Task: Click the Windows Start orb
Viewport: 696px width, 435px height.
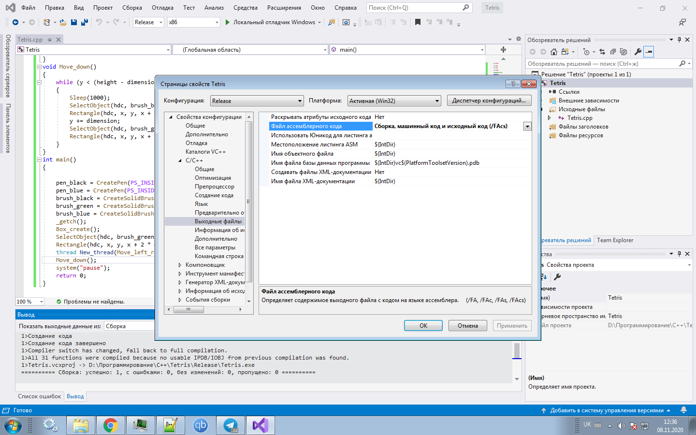Action: pos(13,425)
